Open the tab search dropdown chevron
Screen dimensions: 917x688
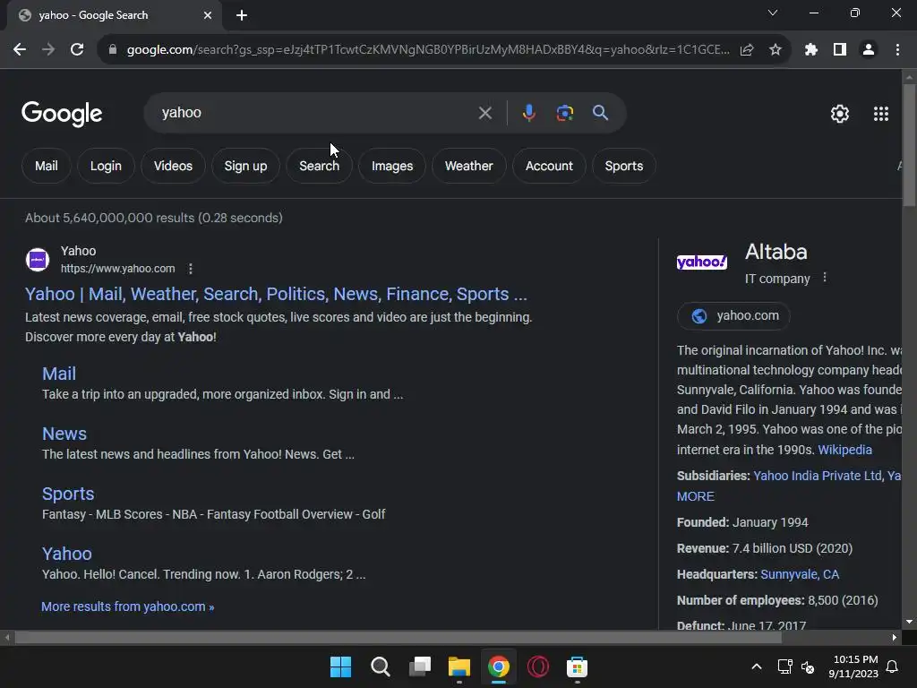[773, 13]
